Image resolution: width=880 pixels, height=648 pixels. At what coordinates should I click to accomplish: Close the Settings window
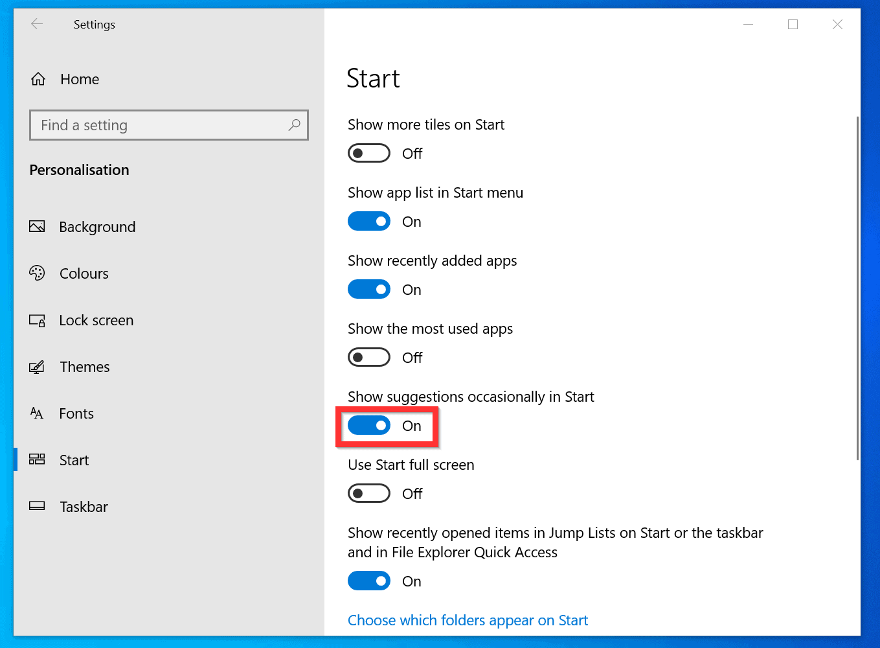pos(837,25)
